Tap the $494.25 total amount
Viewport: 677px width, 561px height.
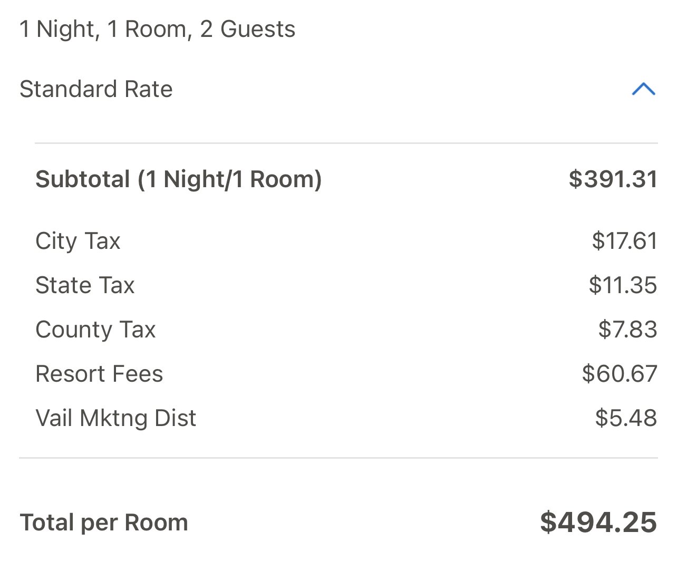pos(598,523)
